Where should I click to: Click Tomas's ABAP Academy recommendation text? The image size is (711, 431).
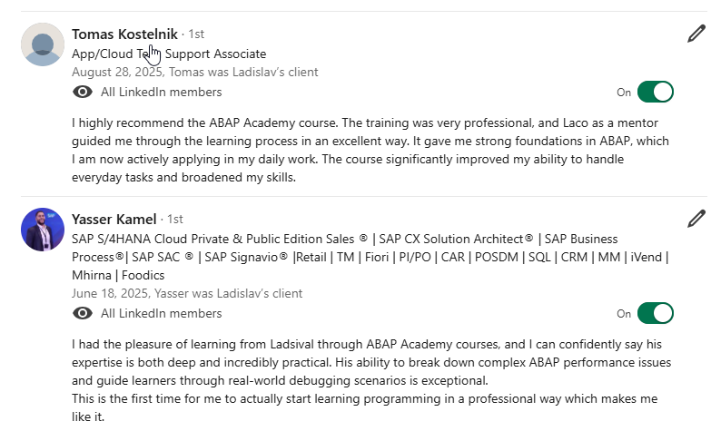pyautogui.click(x=363, y=150)
